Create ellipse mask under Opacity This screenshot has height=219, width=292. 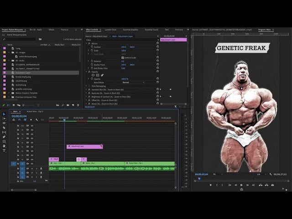tap(93, 75)
